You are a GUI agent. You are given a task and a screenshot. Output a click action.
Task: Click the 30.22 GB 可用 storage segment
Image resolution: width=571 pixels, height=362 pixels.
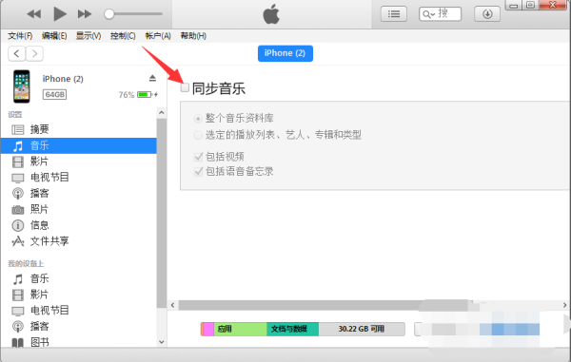[x=362, y=329]
